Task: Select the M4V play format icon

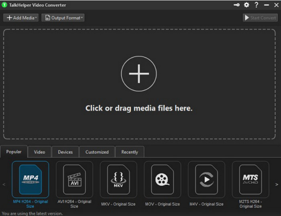Action: point(206,180)
